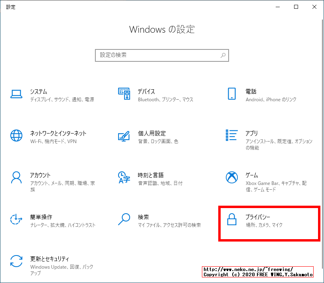Select the 検索 magnifier category icon

(124, 219)
